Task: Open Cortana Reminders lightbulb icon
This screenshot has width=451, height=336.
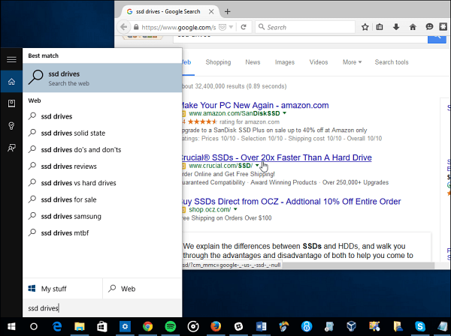Action: click(11, 126)
